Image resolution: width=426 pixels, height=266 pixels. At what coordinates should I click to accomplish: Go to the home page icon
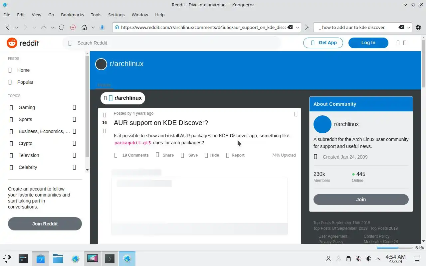coord(84,27)
